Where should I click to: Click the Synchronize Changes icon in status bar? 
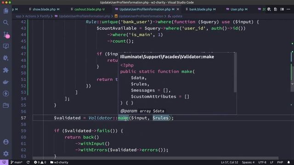28,162
